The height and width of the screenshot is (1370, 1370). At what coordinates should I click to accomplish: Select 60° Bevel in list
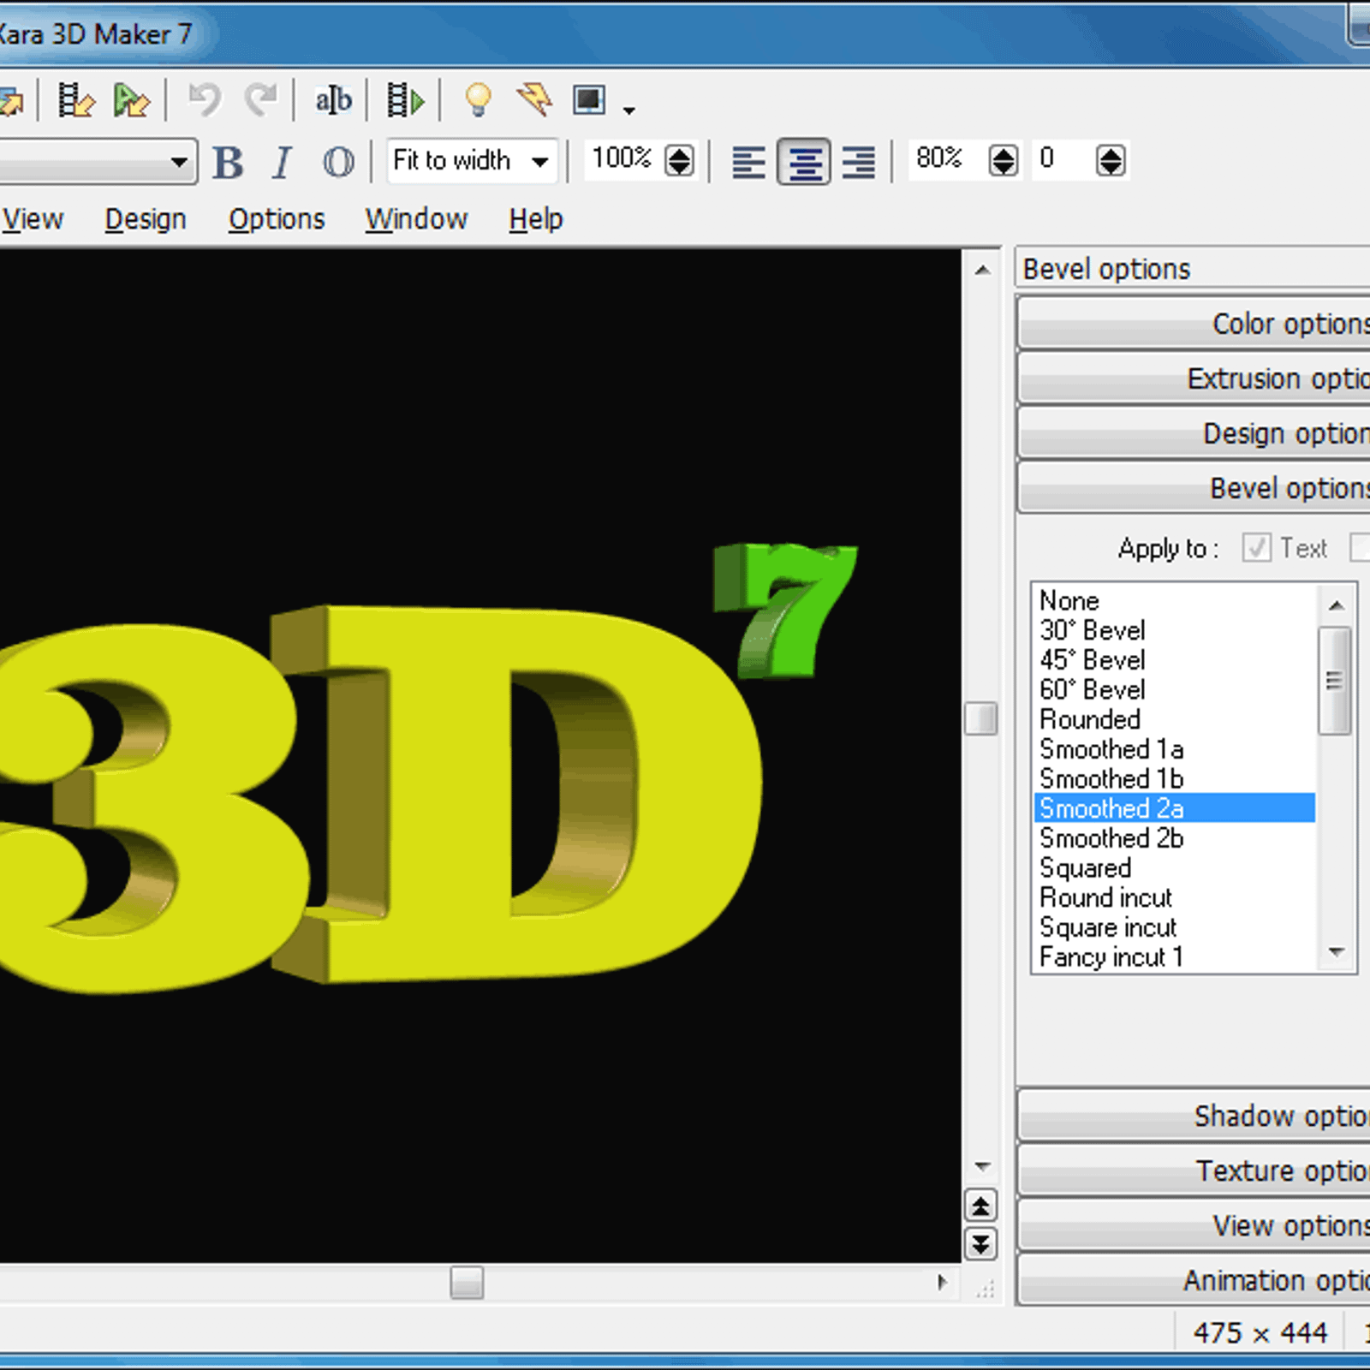[x=1174, y=689]
